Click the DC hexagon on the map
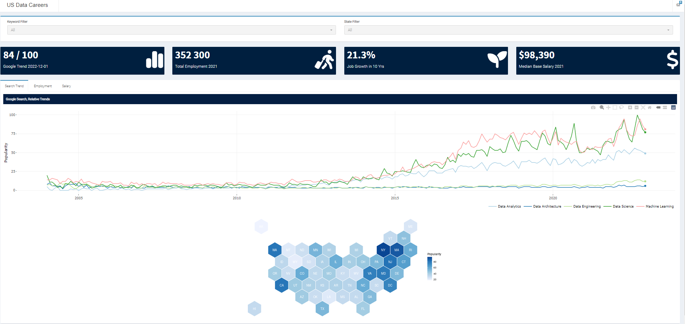Viewport: 685px width, 324px height. (x=390, y=285)
